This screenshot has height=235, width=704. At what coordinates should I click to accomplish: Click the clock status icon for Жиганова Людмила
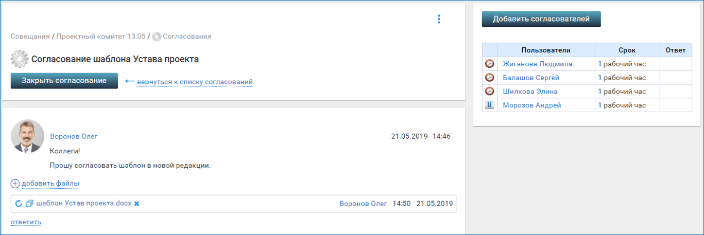point(490,64)
